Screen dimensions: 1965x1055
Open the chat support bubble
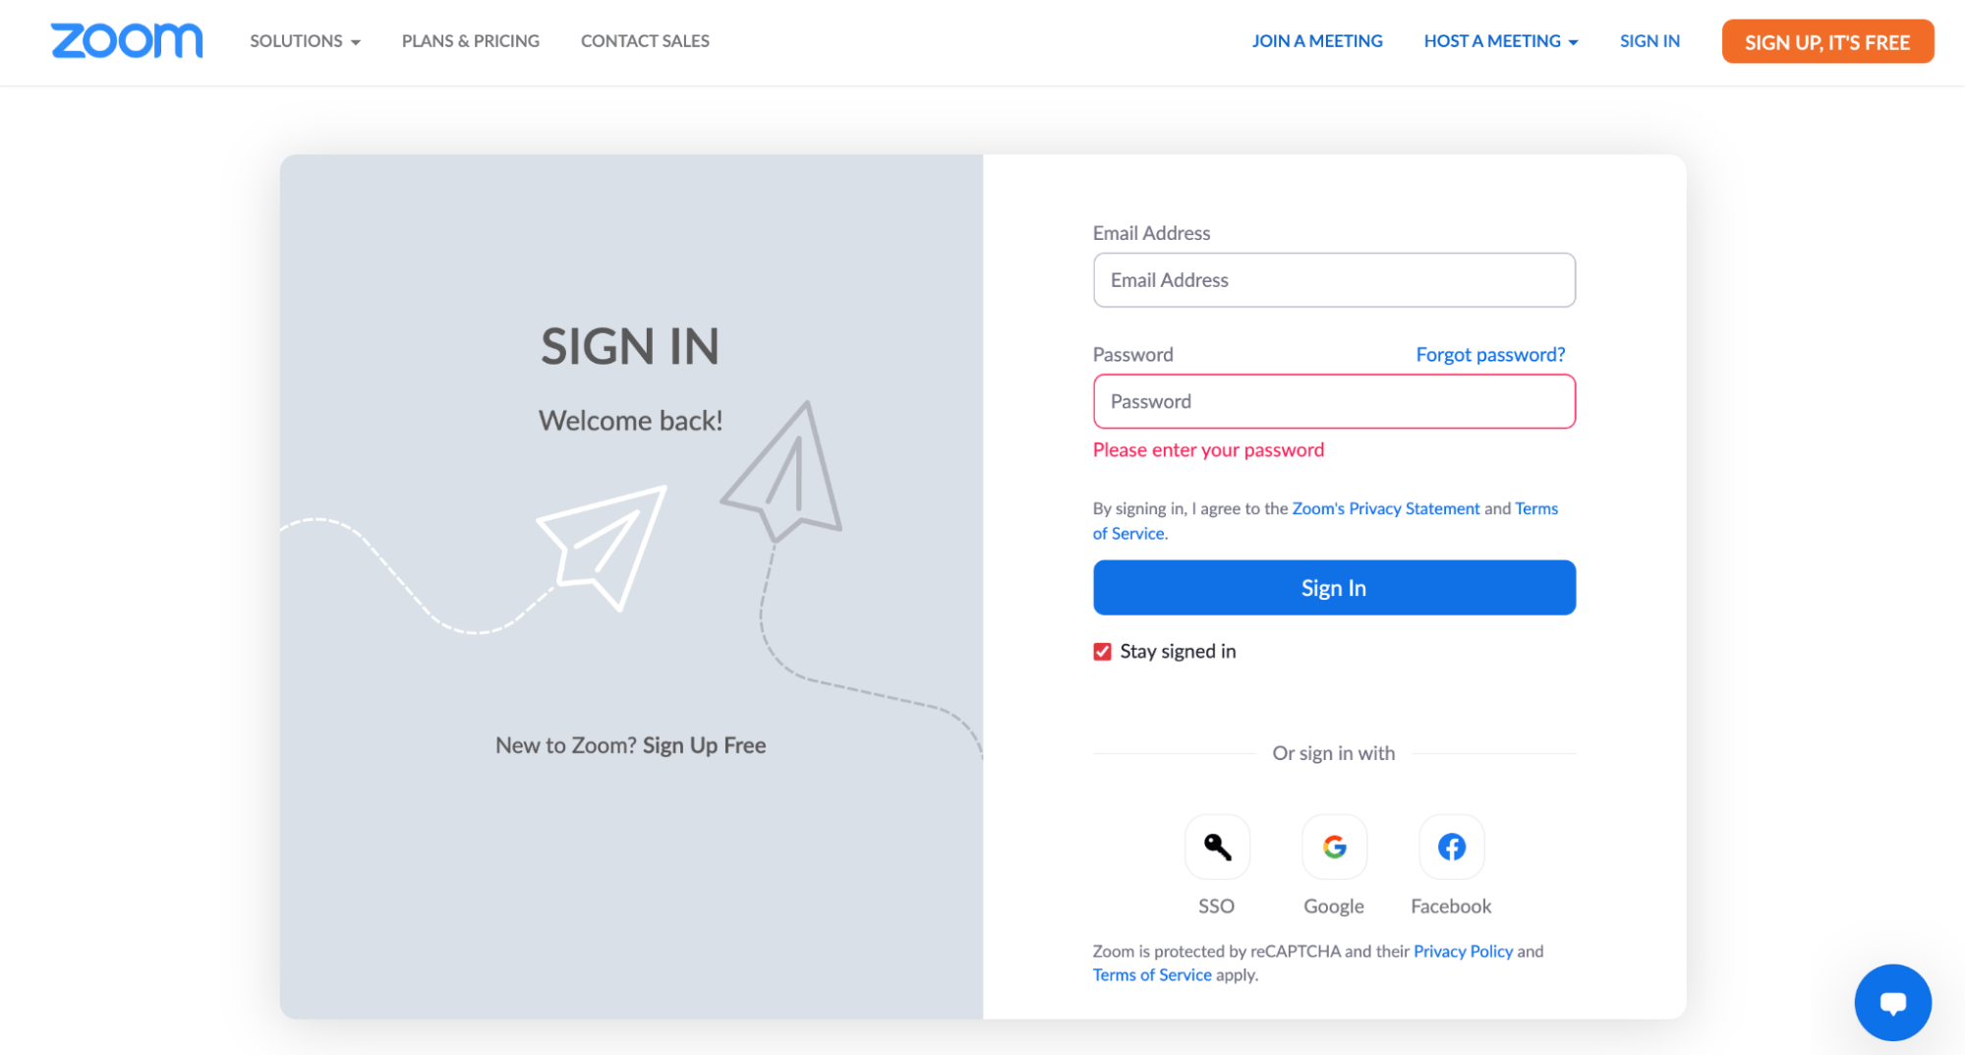[x=1892, y=1002]
